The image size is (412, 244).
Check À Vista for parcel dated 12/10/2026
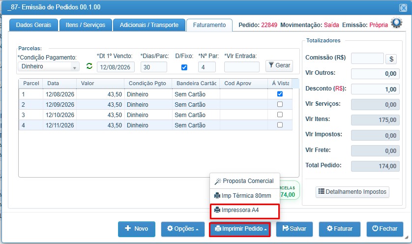tap(280, 114)
